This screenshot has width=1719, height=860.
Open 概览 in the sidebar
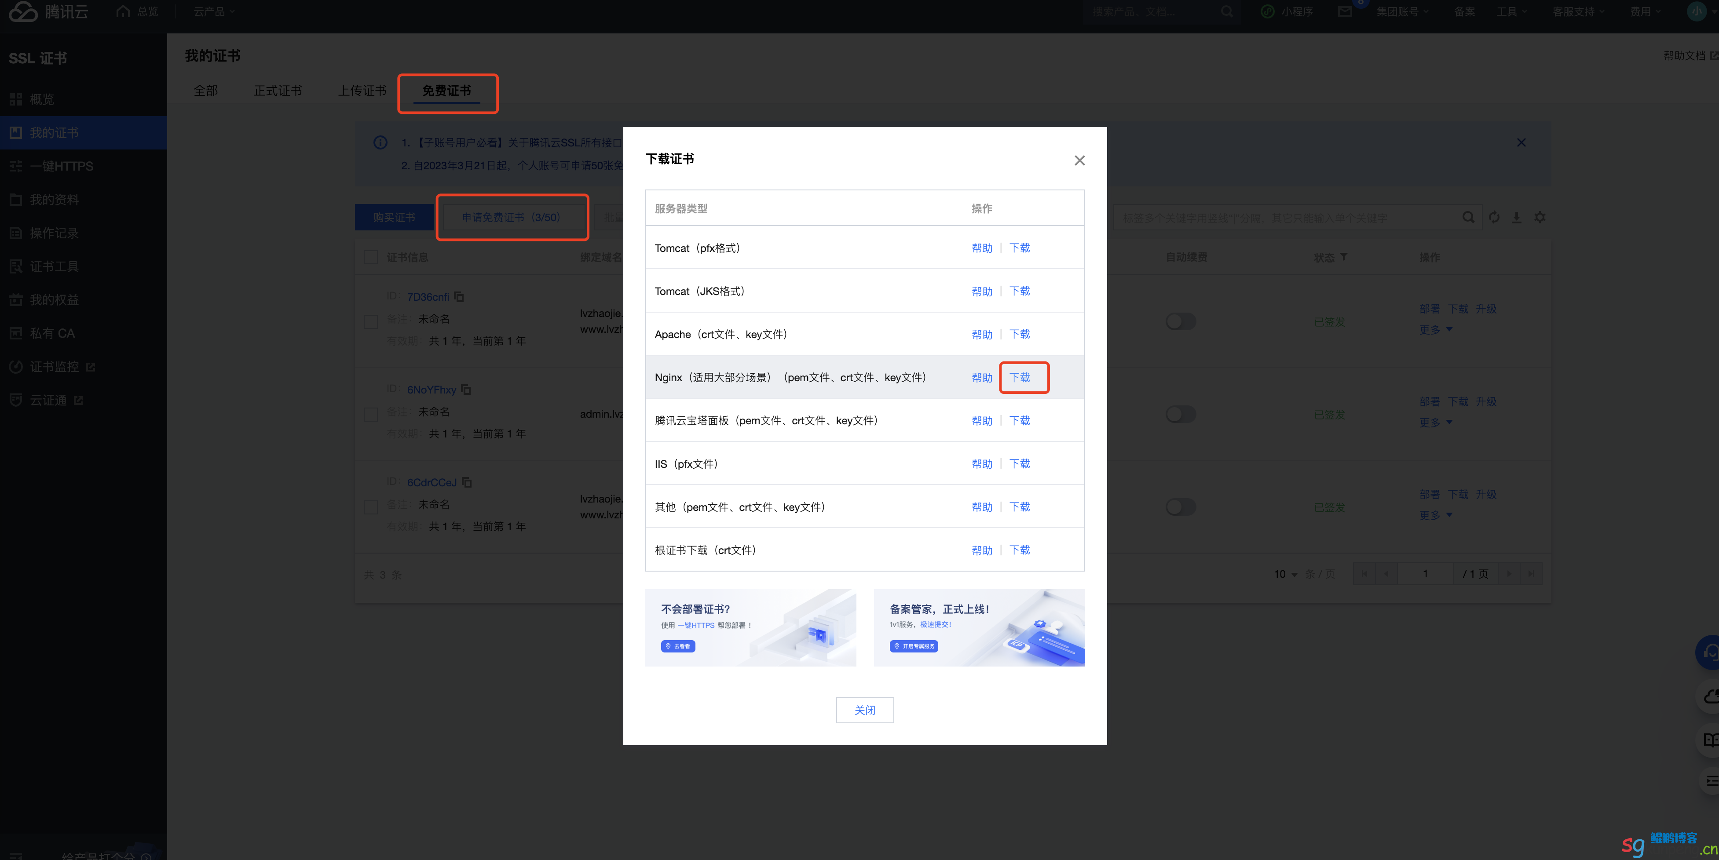pyautogui.click(x=84, y=99)
